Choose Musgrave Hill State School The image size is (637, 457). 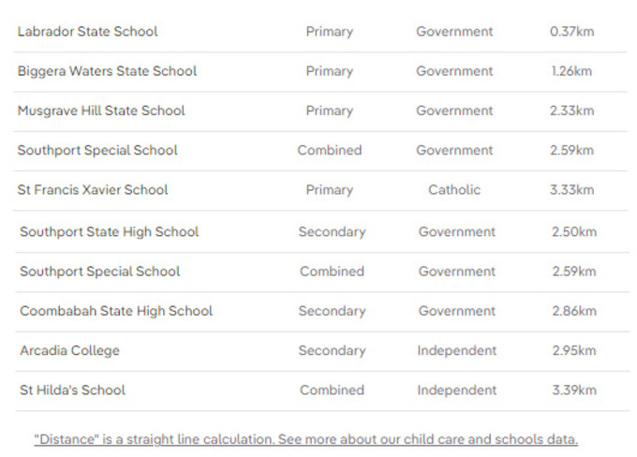tap(101, 111)
